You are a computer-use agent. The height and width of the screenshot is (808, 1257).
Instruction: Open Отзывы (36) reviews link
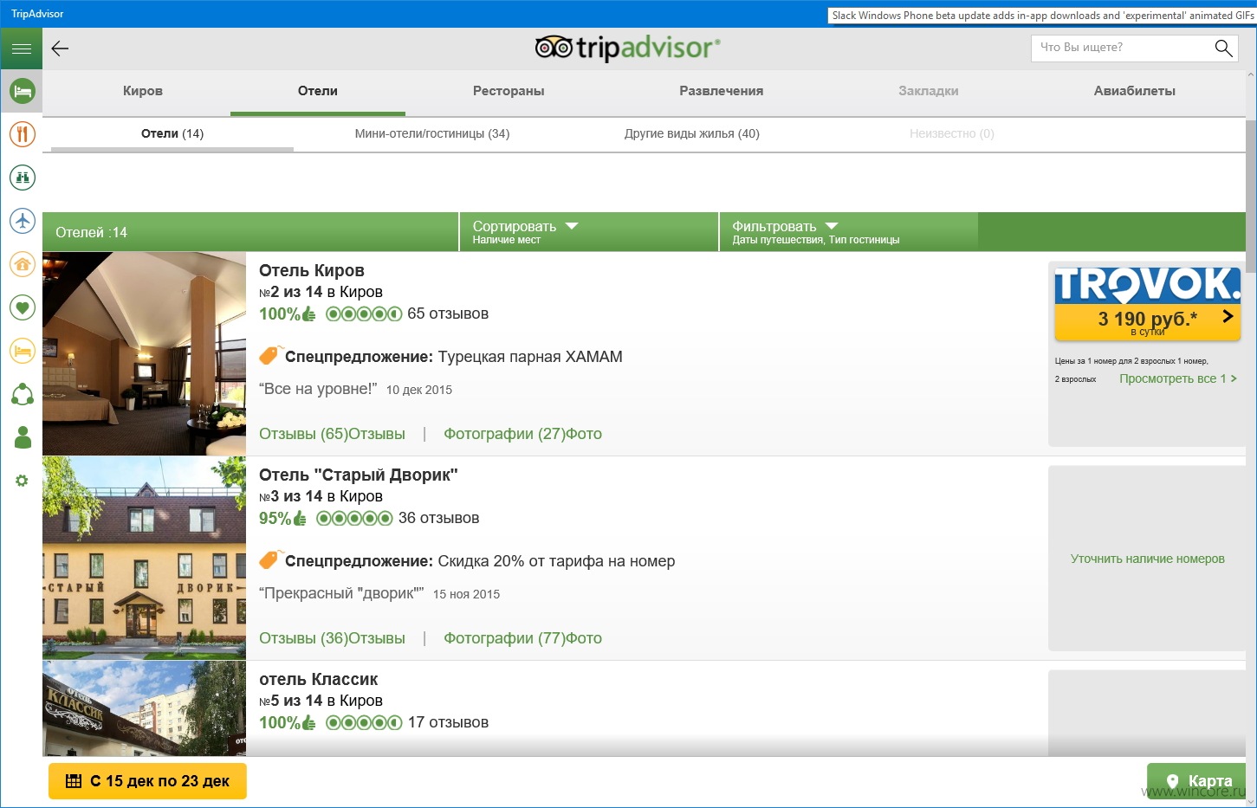pyautogui.click(x=332, y=638)
